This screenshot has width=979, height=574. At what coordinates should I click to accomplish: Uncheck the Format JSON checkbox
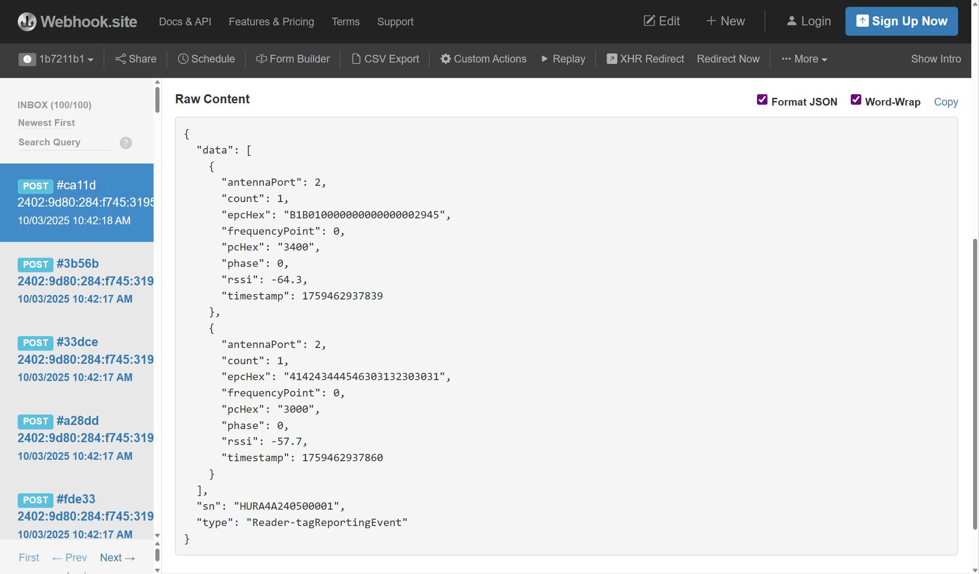(762, 100)
